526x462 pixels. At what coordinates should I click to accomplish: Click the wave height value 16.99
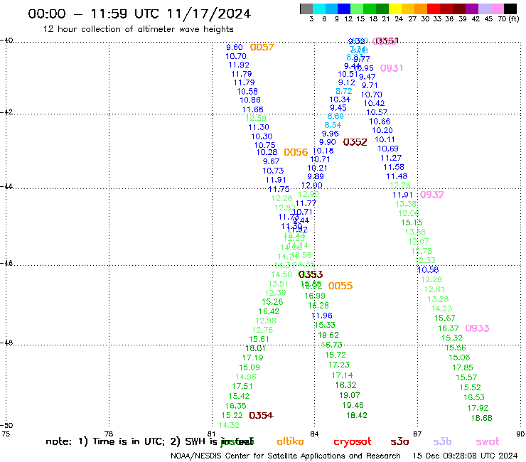pos(315,296)
